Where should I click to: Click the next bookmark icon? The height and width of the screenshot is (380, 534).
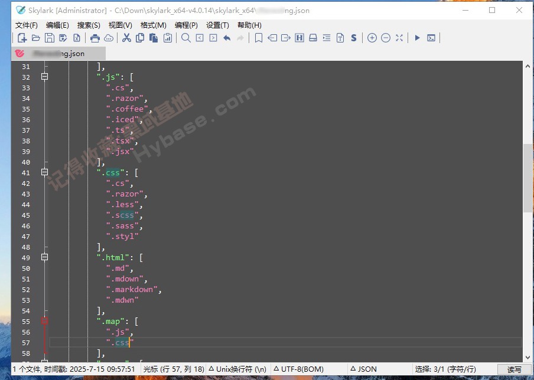click(286, 38)
